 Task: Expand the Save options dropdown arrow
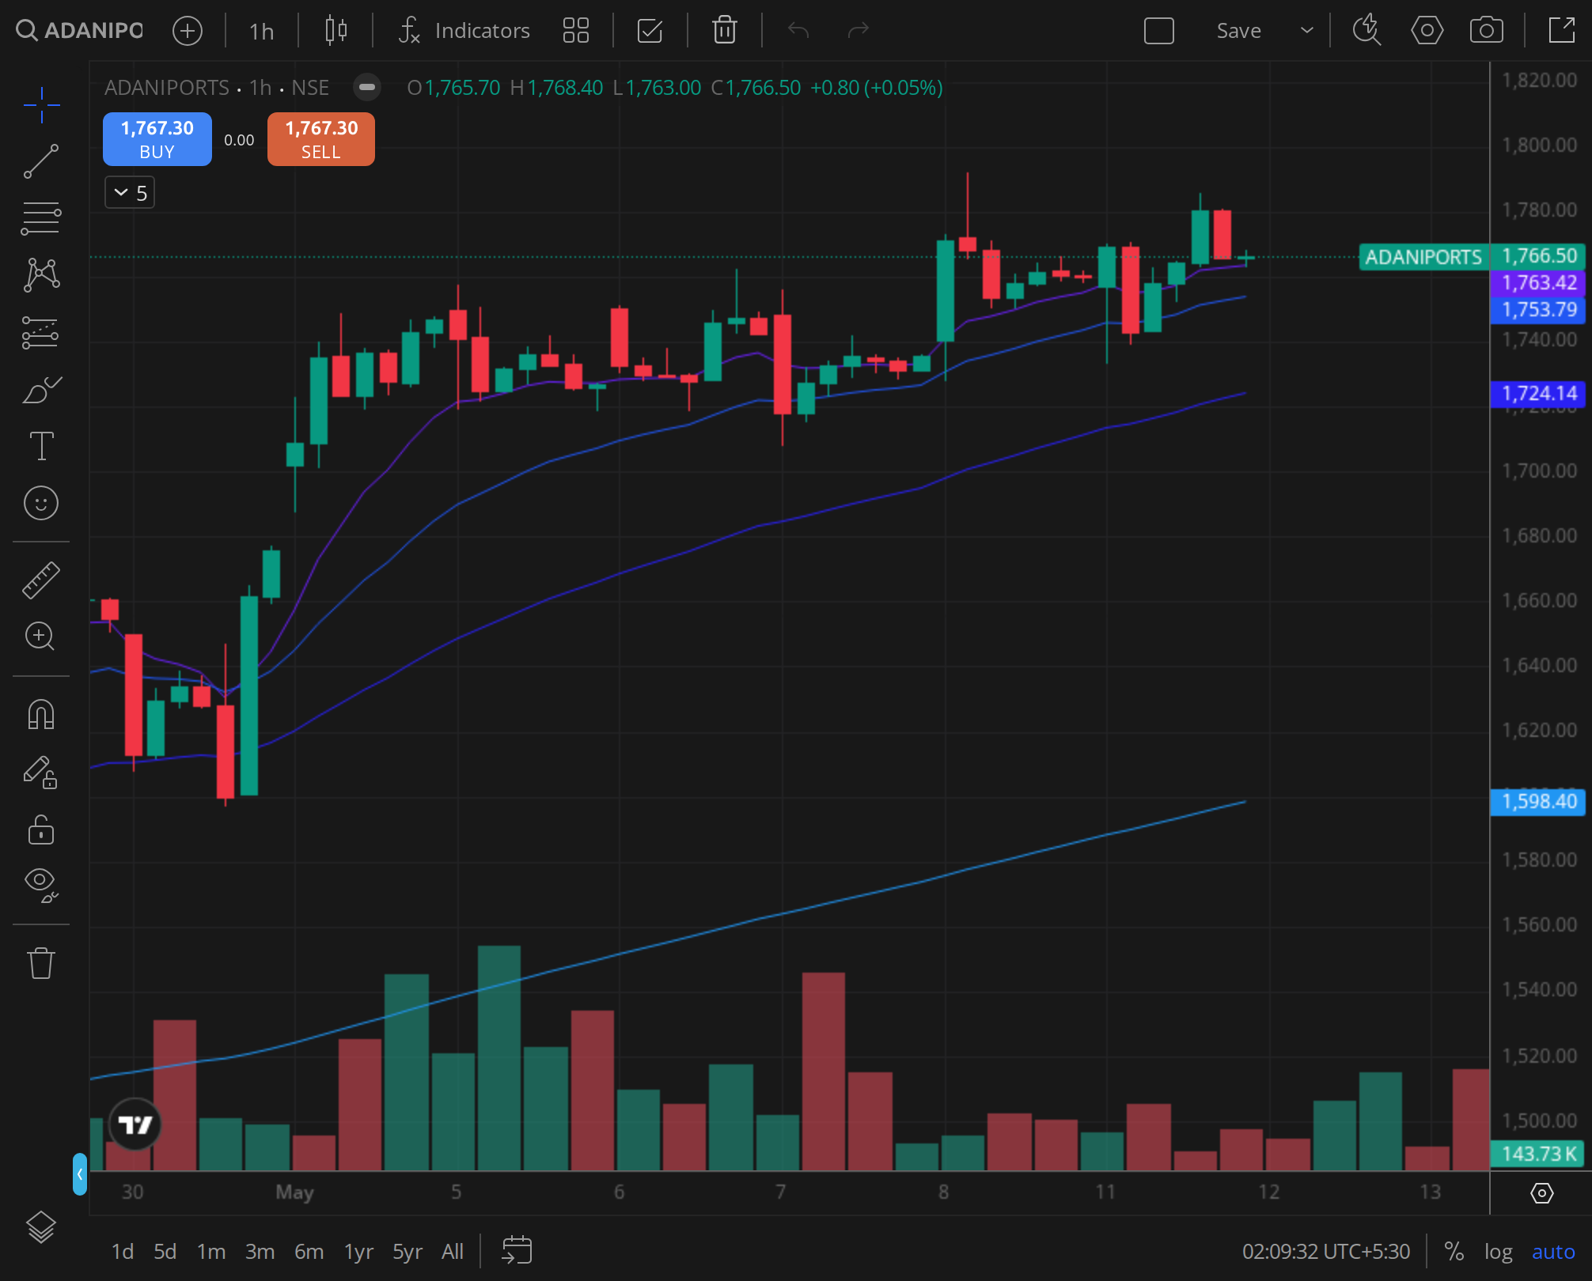click(1306, 31)
